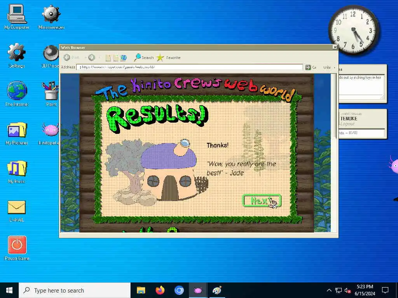Select the KinitoPET taskbar icon
This screenshot has width=398, height=298.
tap(198, 290)
